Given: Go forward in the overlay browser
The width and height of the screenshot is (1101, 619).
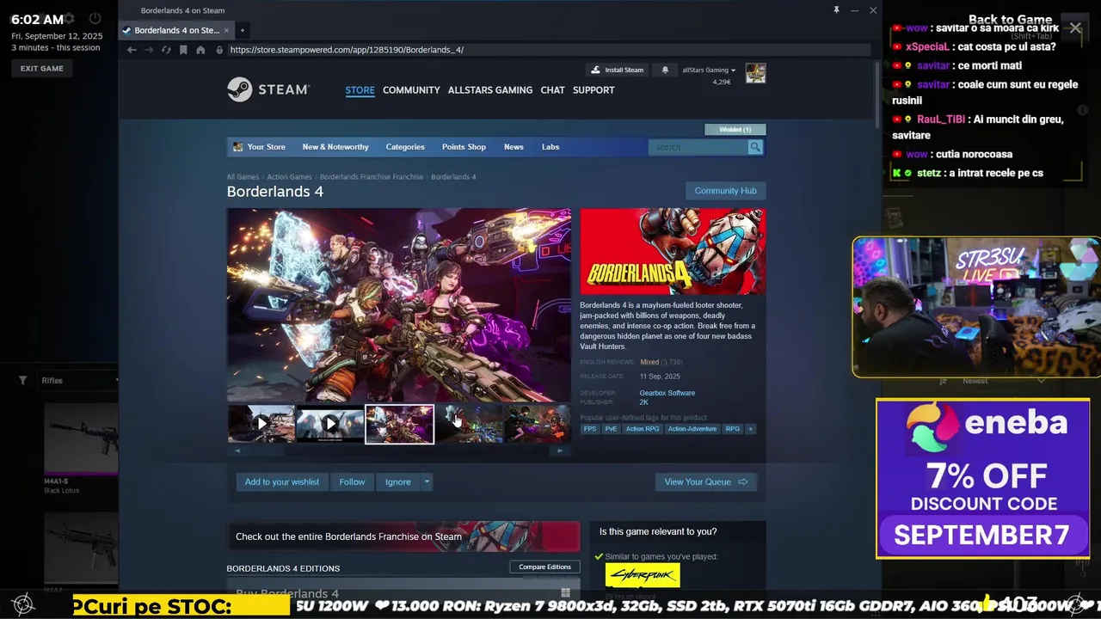Looking at the screenshot, I should [x=149, y=50].
